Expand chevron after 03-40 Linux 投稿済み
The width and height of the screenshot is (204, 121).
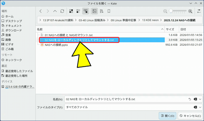(x=108, y=20)
